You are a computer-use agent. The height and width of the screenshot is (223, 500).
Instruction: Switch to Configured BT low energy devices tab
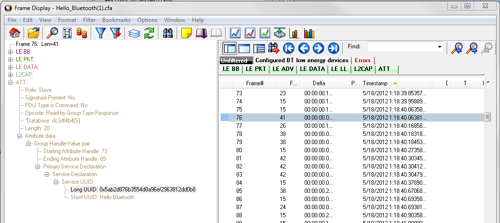[x=302, y=60]
